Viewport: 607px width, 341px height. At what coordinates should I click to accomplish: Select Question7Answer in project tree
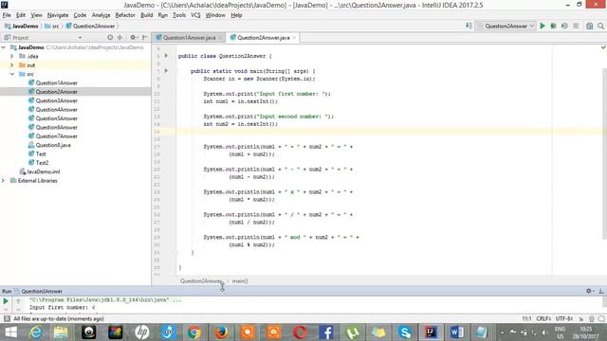click(57, 136)
